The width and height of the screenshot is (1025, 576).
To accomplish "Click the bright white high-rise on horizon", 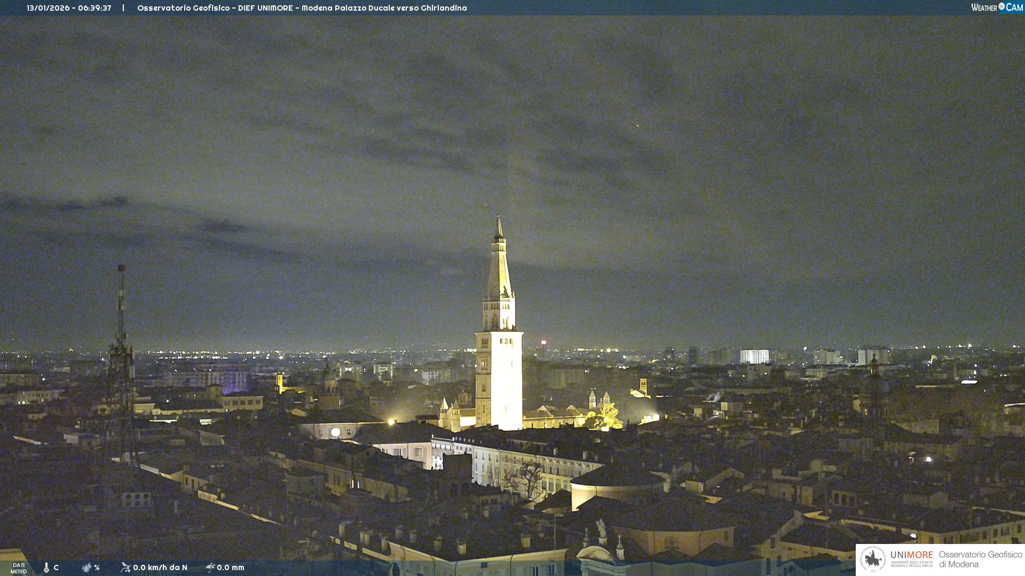I will [754, 356].
